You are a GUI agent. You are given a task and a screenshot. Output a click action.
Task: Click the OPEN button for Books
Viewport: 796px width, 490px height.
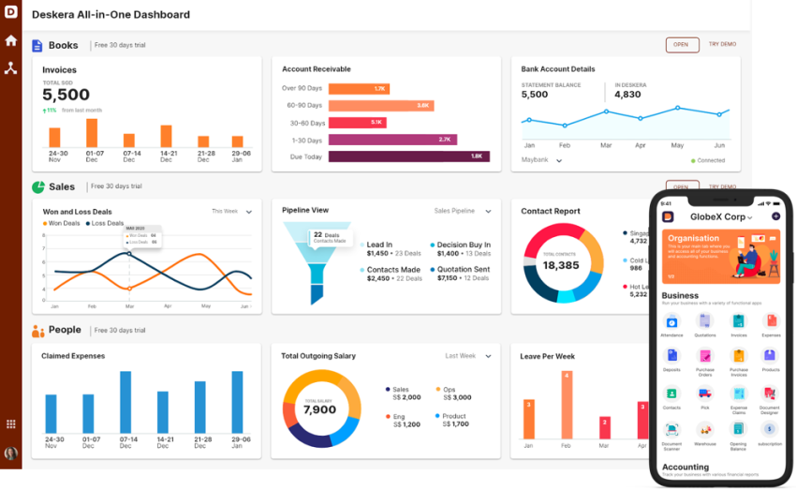pos(682,45)
